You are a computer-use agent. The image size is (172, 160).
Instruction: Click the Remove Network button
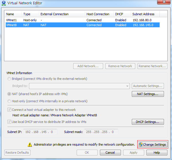120,66
